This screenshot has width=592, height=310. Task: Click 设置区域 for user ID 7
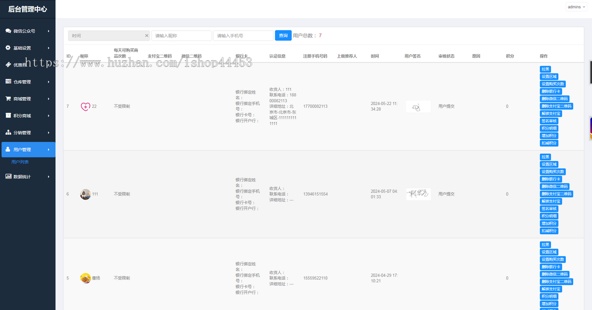(549, 76)
